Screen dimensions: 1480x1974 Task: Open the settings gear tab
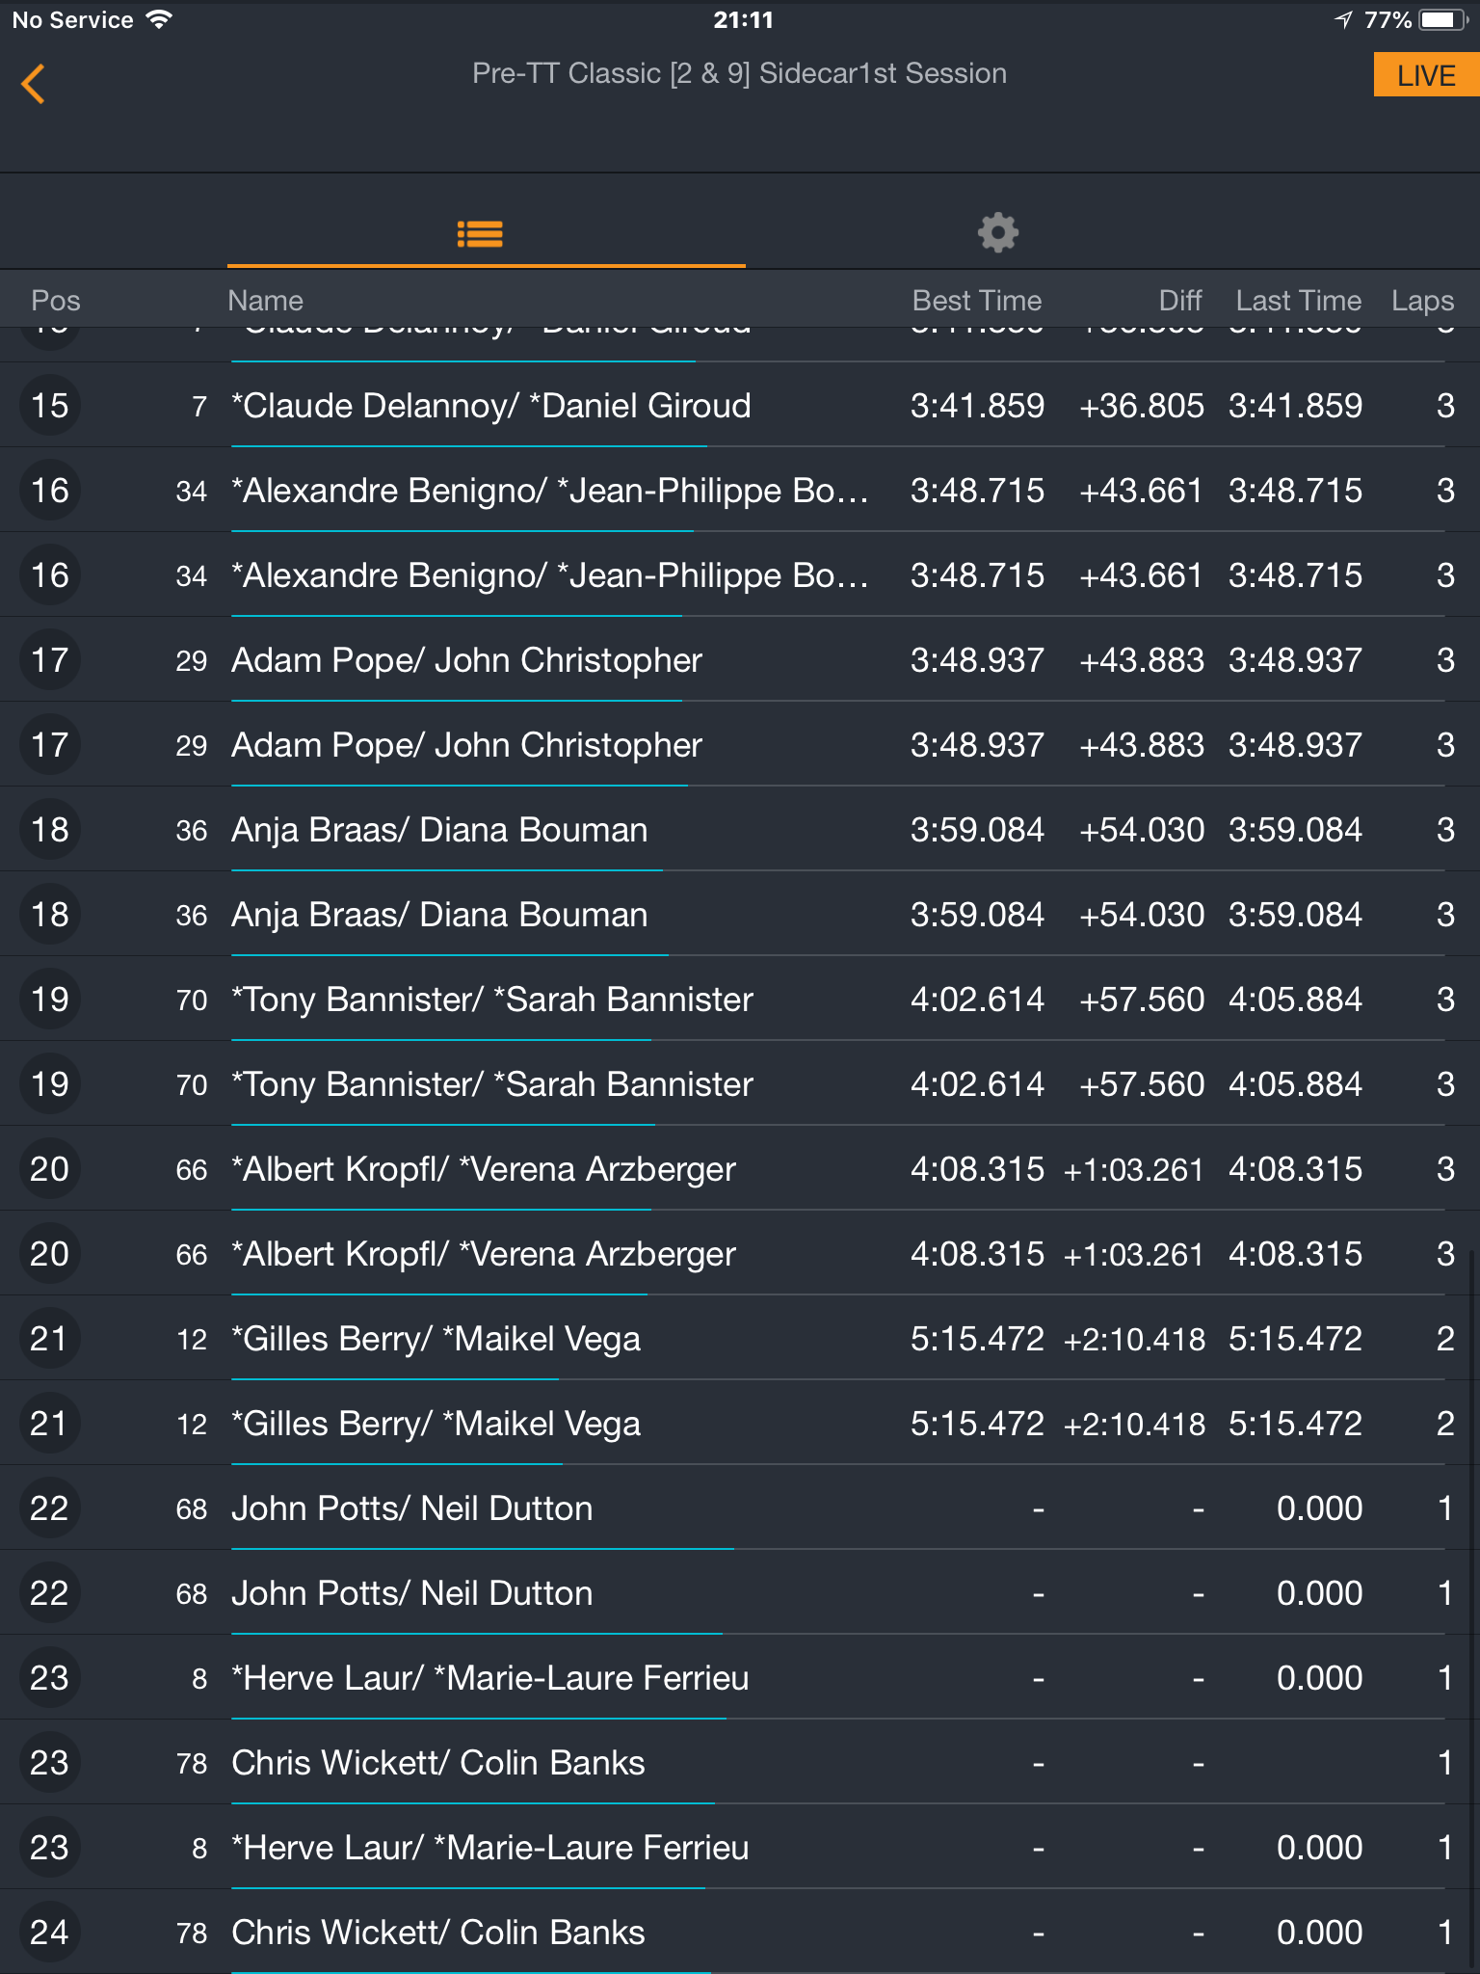pyautogui.click(x=997, y=232)
